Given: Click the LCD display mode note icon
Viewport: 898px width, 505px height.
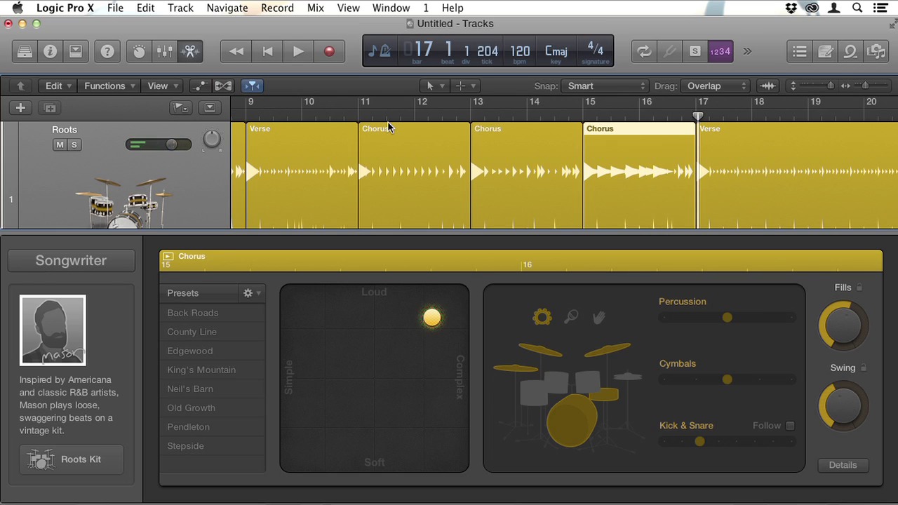Looking at the screenshot, I should tap(380, 51).
